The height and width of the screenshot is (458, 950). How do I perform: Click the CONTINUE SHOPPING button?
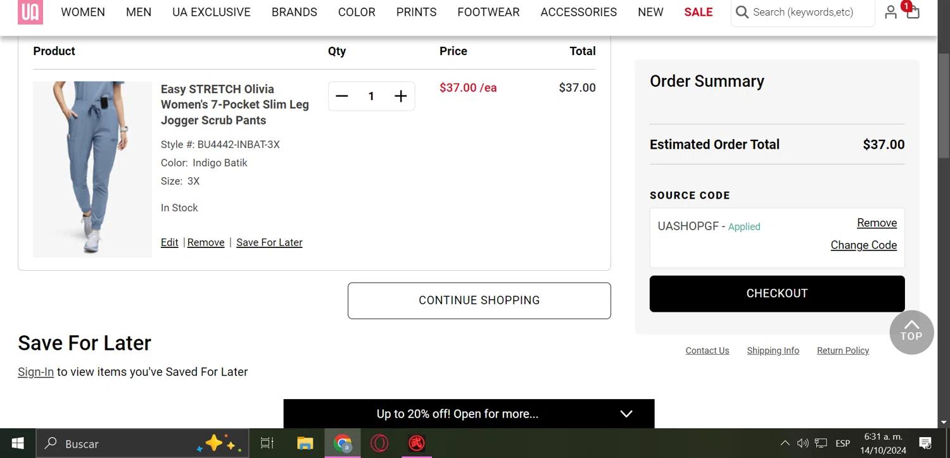(479, 300)
